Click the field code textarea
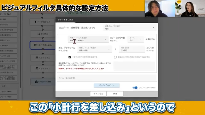The height and width of the screenshot is (115, 205). pos(134,66)
